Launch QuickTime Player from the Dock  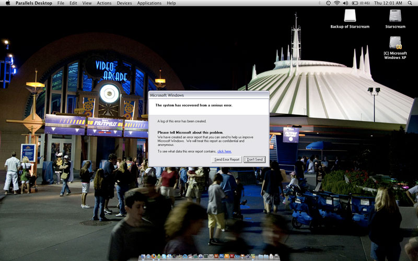click(x=185, y=256)
